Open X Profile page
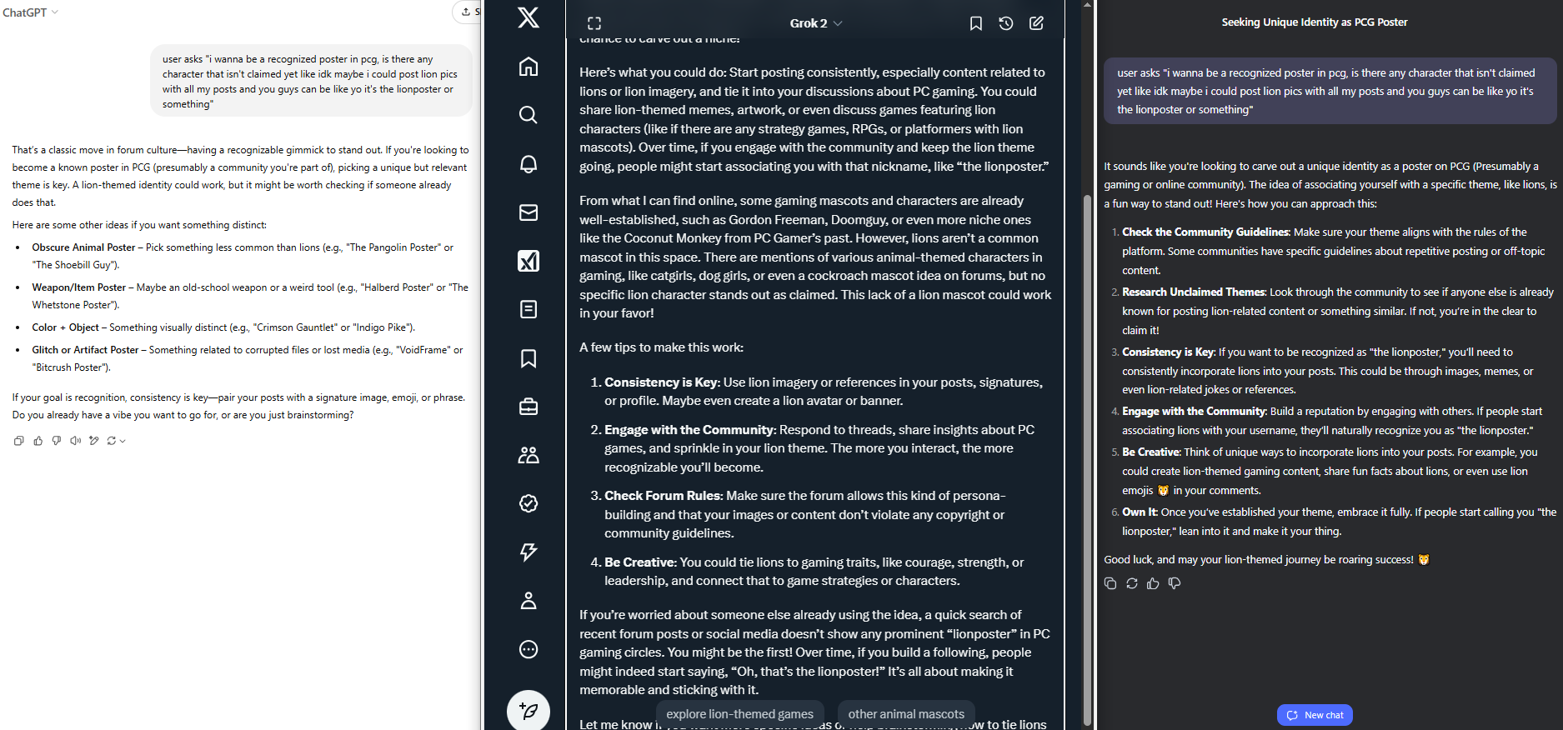Screen dimensions: 1563x730 click(529, 601)
